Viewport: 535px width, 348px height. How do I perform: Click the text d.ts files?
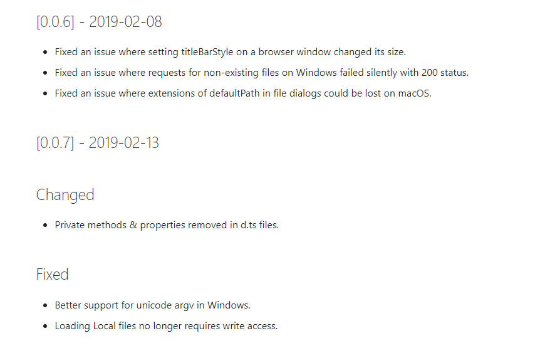coord(259,225)
